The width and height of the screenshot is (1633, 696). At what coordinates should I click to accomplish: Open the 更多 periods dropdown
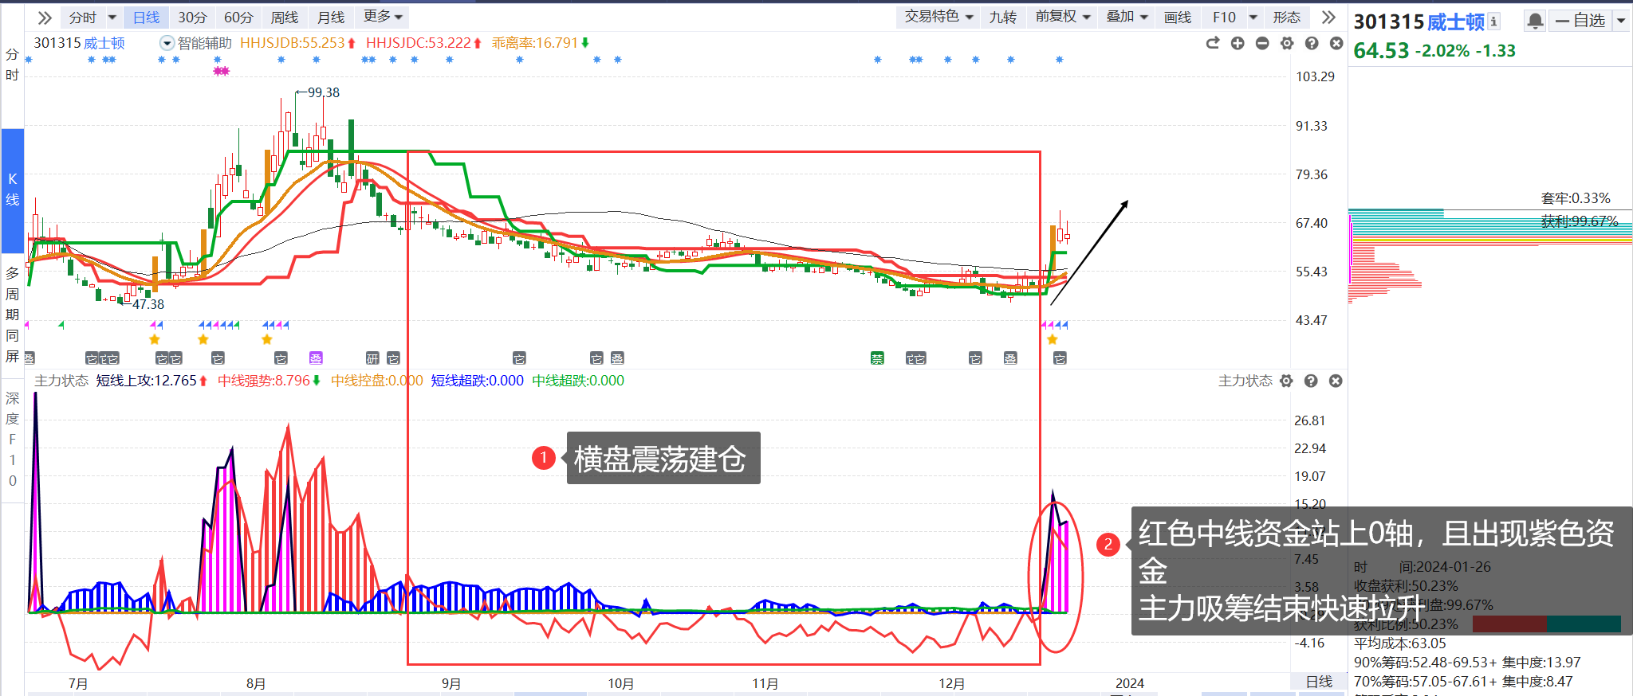(383, 17)
